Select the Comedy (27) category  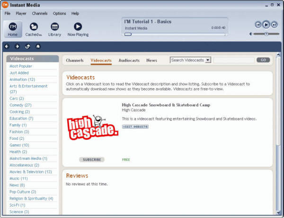(20, 105)
